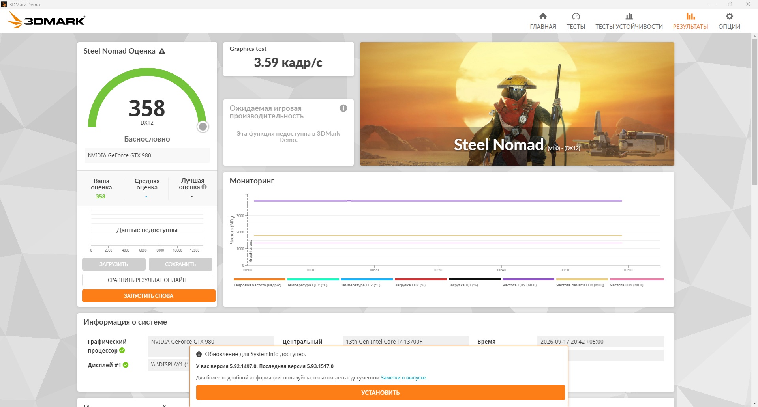Click the 3DMark logo

pyautogui.click(x=47, y=20)
